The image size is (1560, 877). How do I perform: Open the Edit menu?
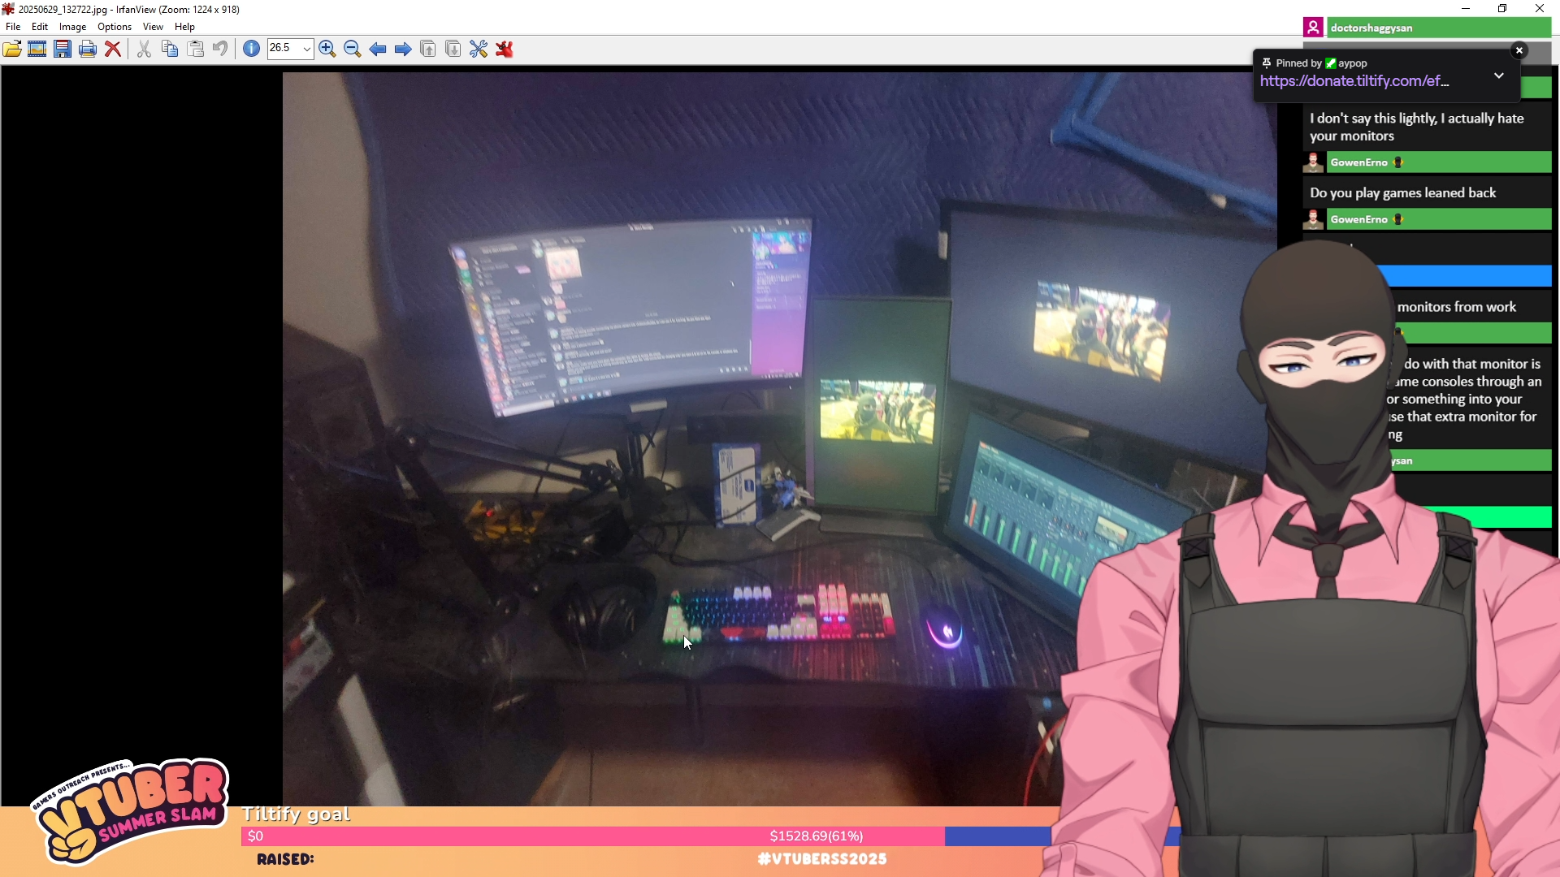[x=40, y=27]
